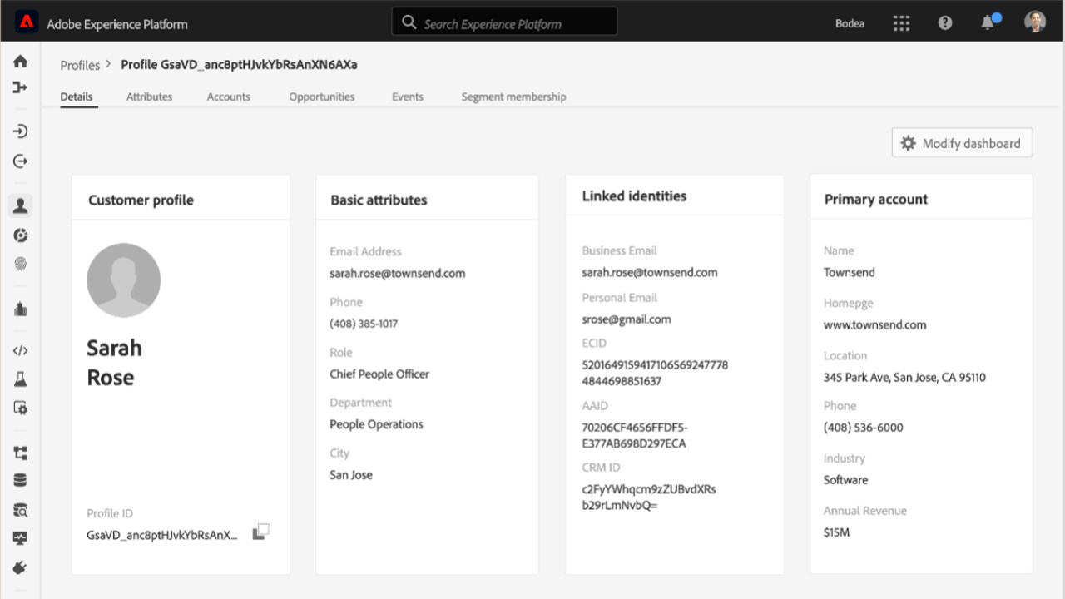Open the Monitoring screen icon in sidebar
The width and height of the screenshot is (1065, 599).
(x=21, y=538)
